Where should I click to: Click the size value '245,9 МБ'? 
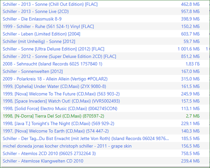click(190, 94)
